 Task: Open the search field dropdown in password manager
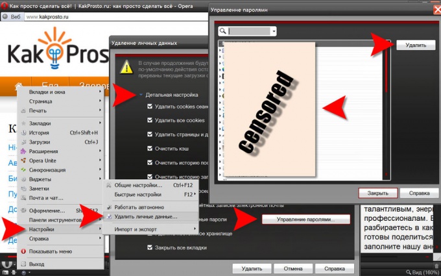(274, 31)
